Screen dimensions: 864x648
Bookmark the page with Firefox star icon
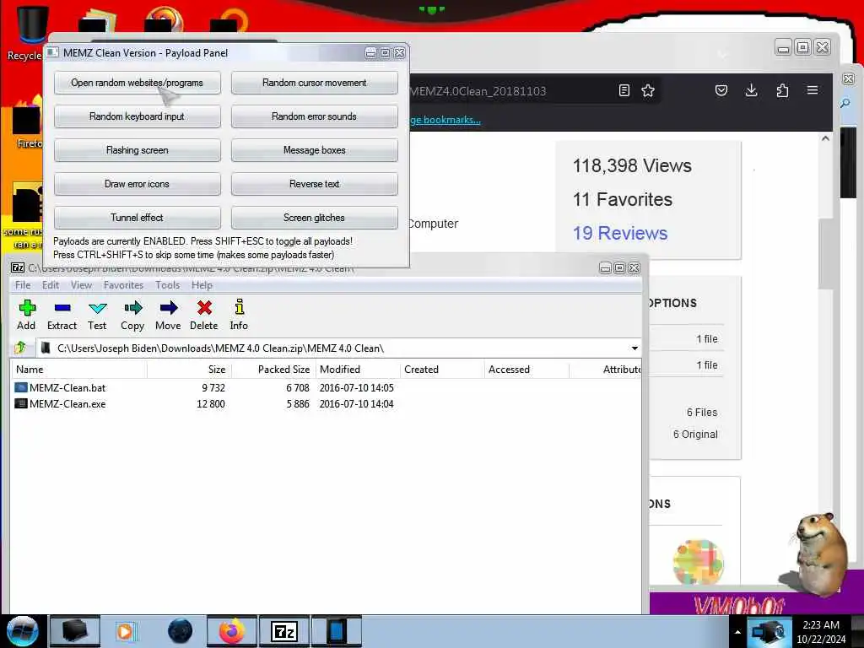(x=648, y=90)
